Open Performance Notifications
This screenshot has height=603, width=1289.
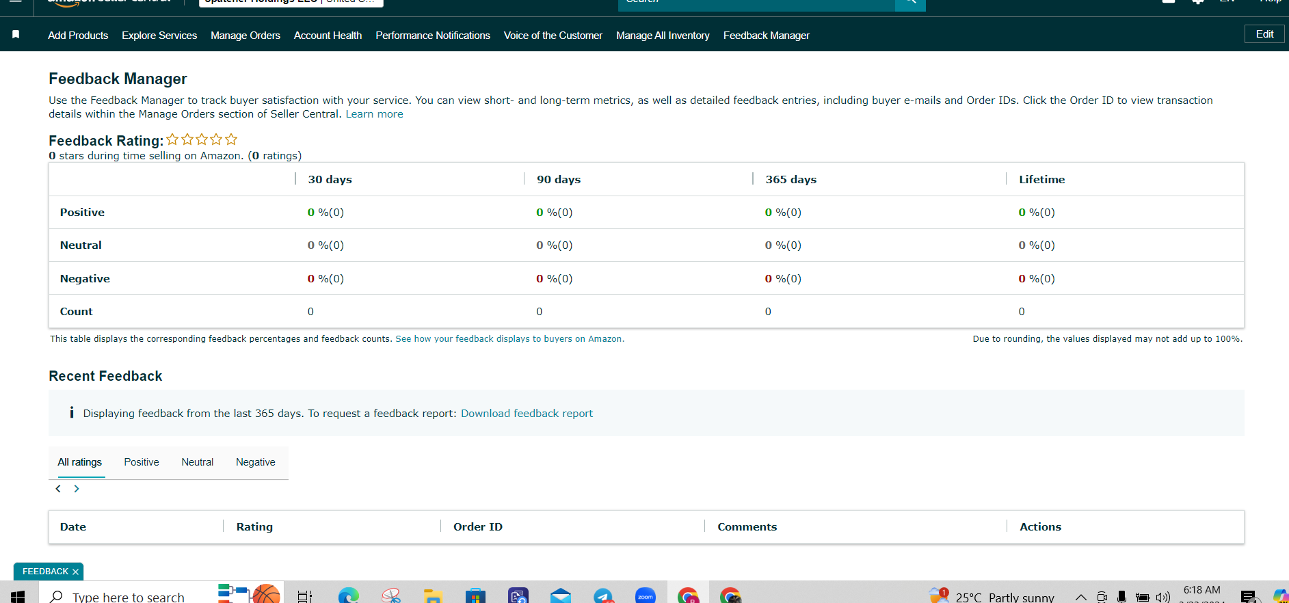click(433, 36)
